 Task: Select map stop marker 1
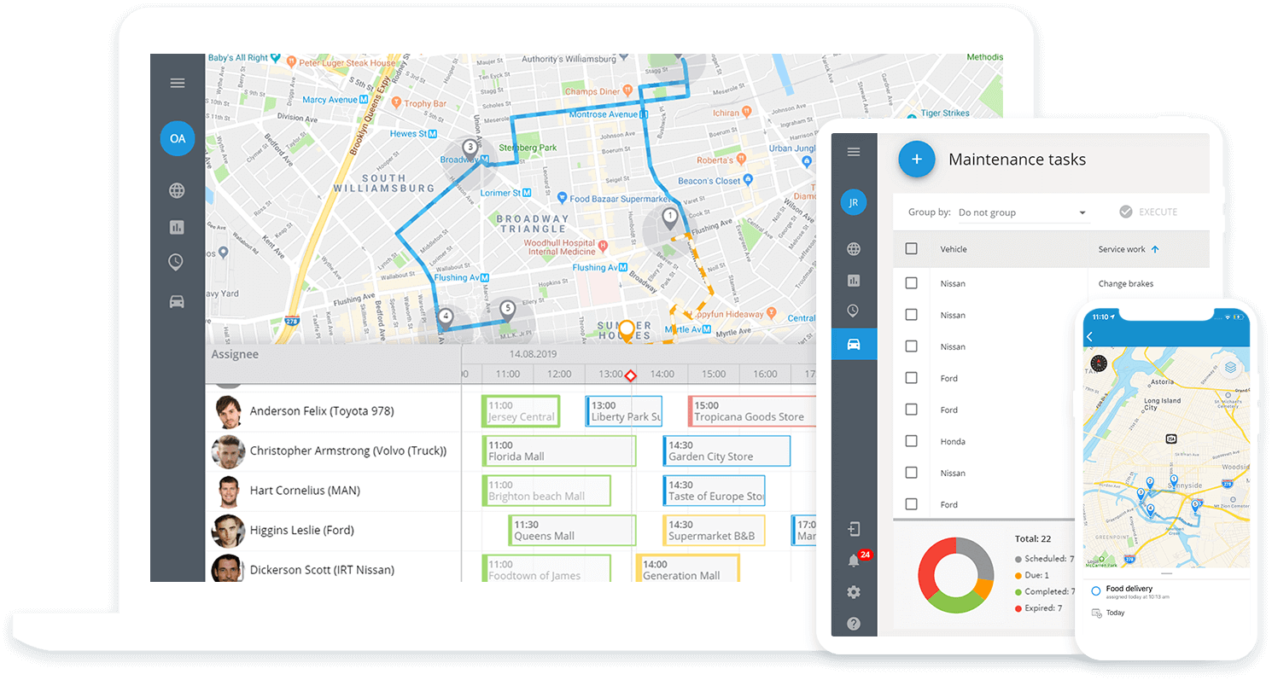point(670,219)
